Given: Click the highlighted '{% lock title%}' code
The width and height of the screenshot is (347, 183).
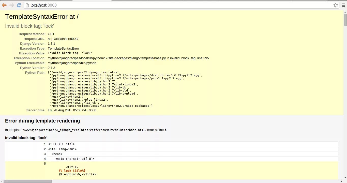Looking at the screenshot, I should (x=72, y=171).
